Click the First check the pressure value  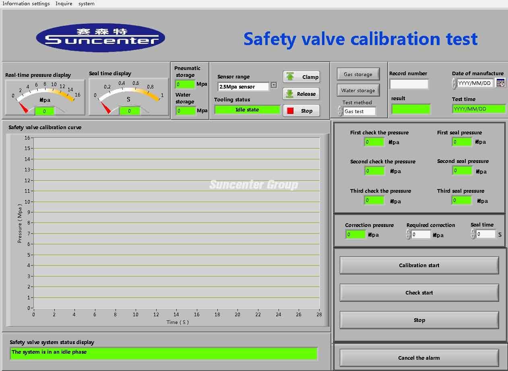click(x=374, y=142)
